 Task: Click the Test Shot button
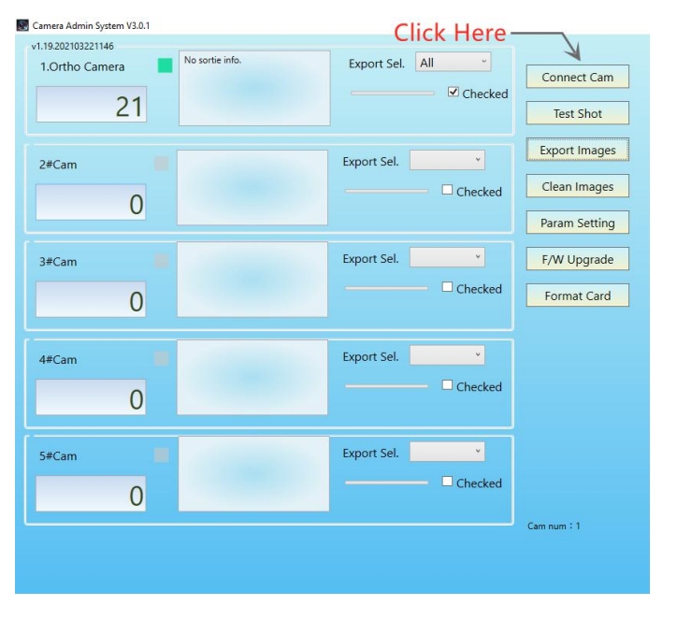577,113
